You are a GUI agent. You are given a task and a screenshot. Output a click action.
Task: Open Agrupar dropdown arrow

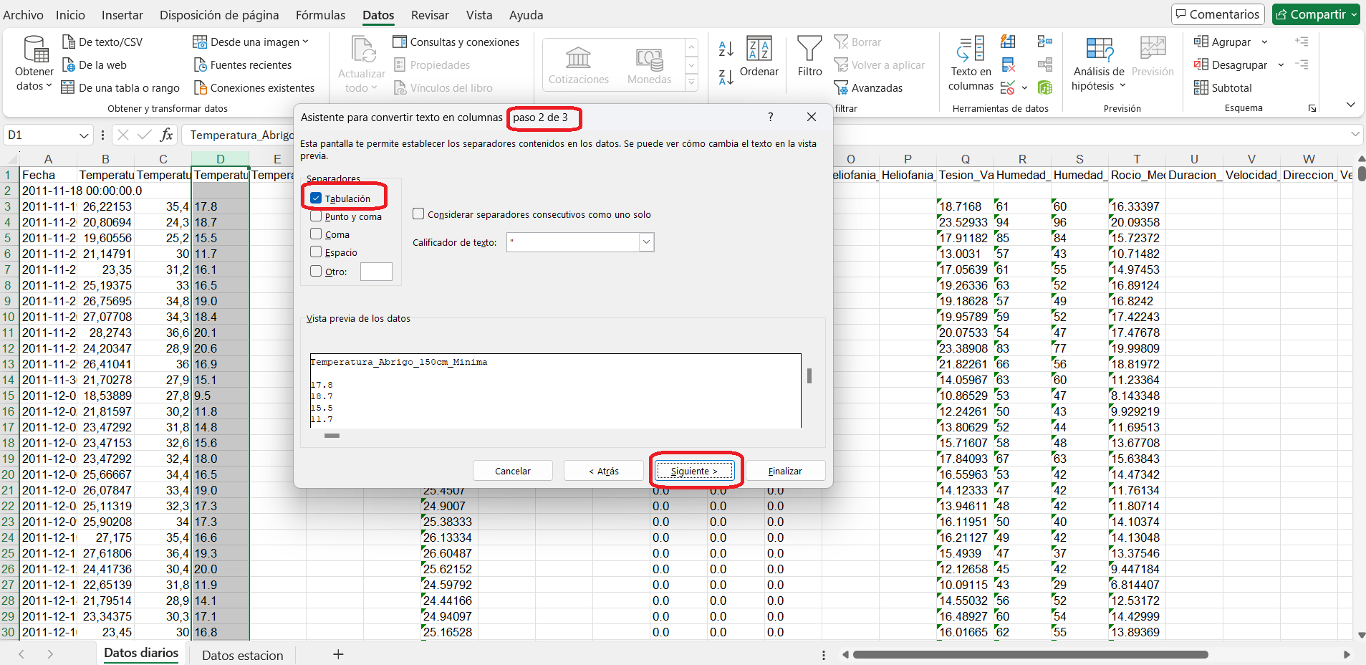pos(1264,42)
